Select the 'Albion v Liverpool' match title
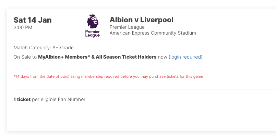Image resolution: width=276 pixels, height=136 pixels. click(141, 20)
